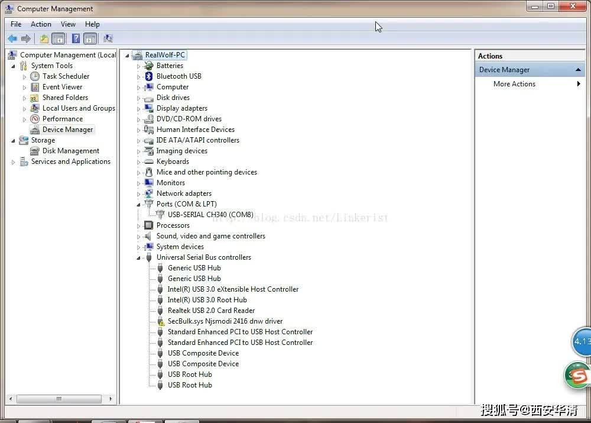591x423 pixels.
Task: Expand the Network adapters tree node
Action: pyautogui.click(x=138, y=193)
